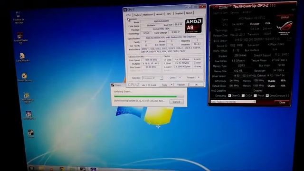The image size is (304, 171).
Task: Toggle the PhysX checkbox in GPU-Z
Action: click(256, 95)
